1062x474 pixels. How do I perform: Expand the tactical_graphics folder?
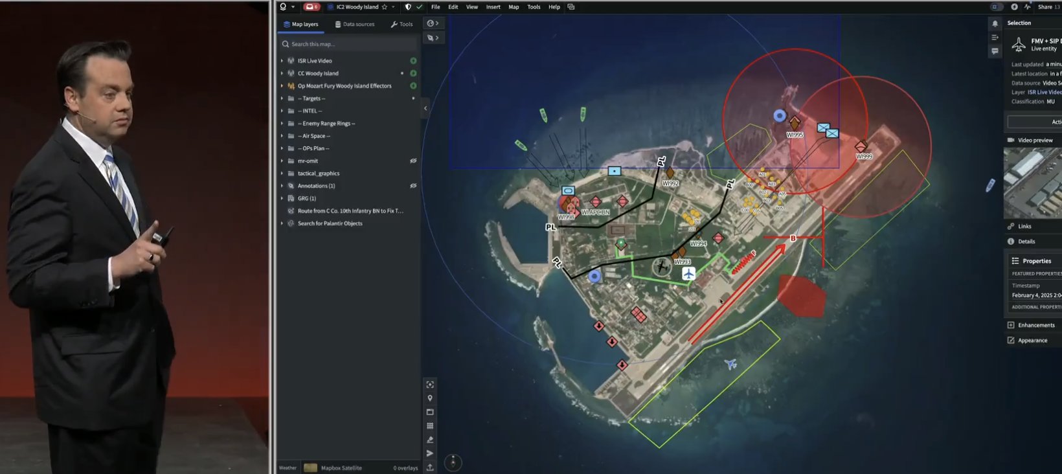(x=282, y=174)
